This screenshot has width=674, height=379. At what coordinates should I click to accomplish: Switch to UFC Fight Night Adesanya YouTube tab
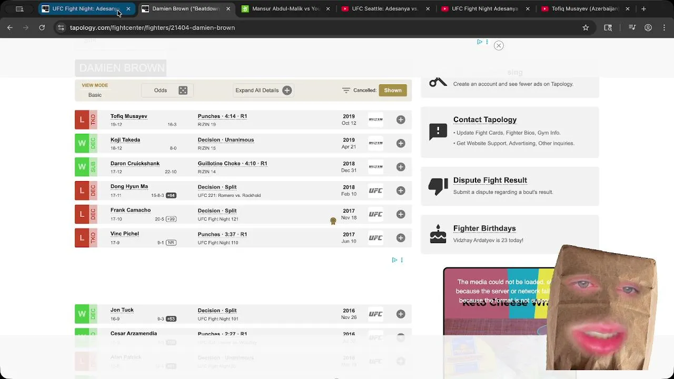pos(484,8)
